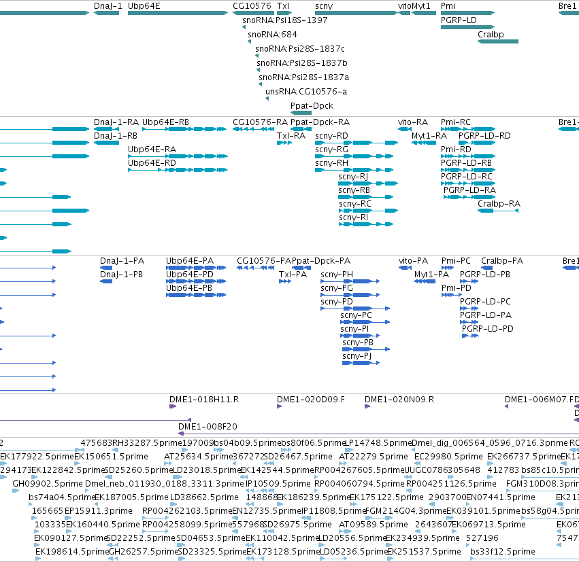Click the DME1-020N09.R BAC end label
This screenshot has height=562, width=579.
[399, 400]
